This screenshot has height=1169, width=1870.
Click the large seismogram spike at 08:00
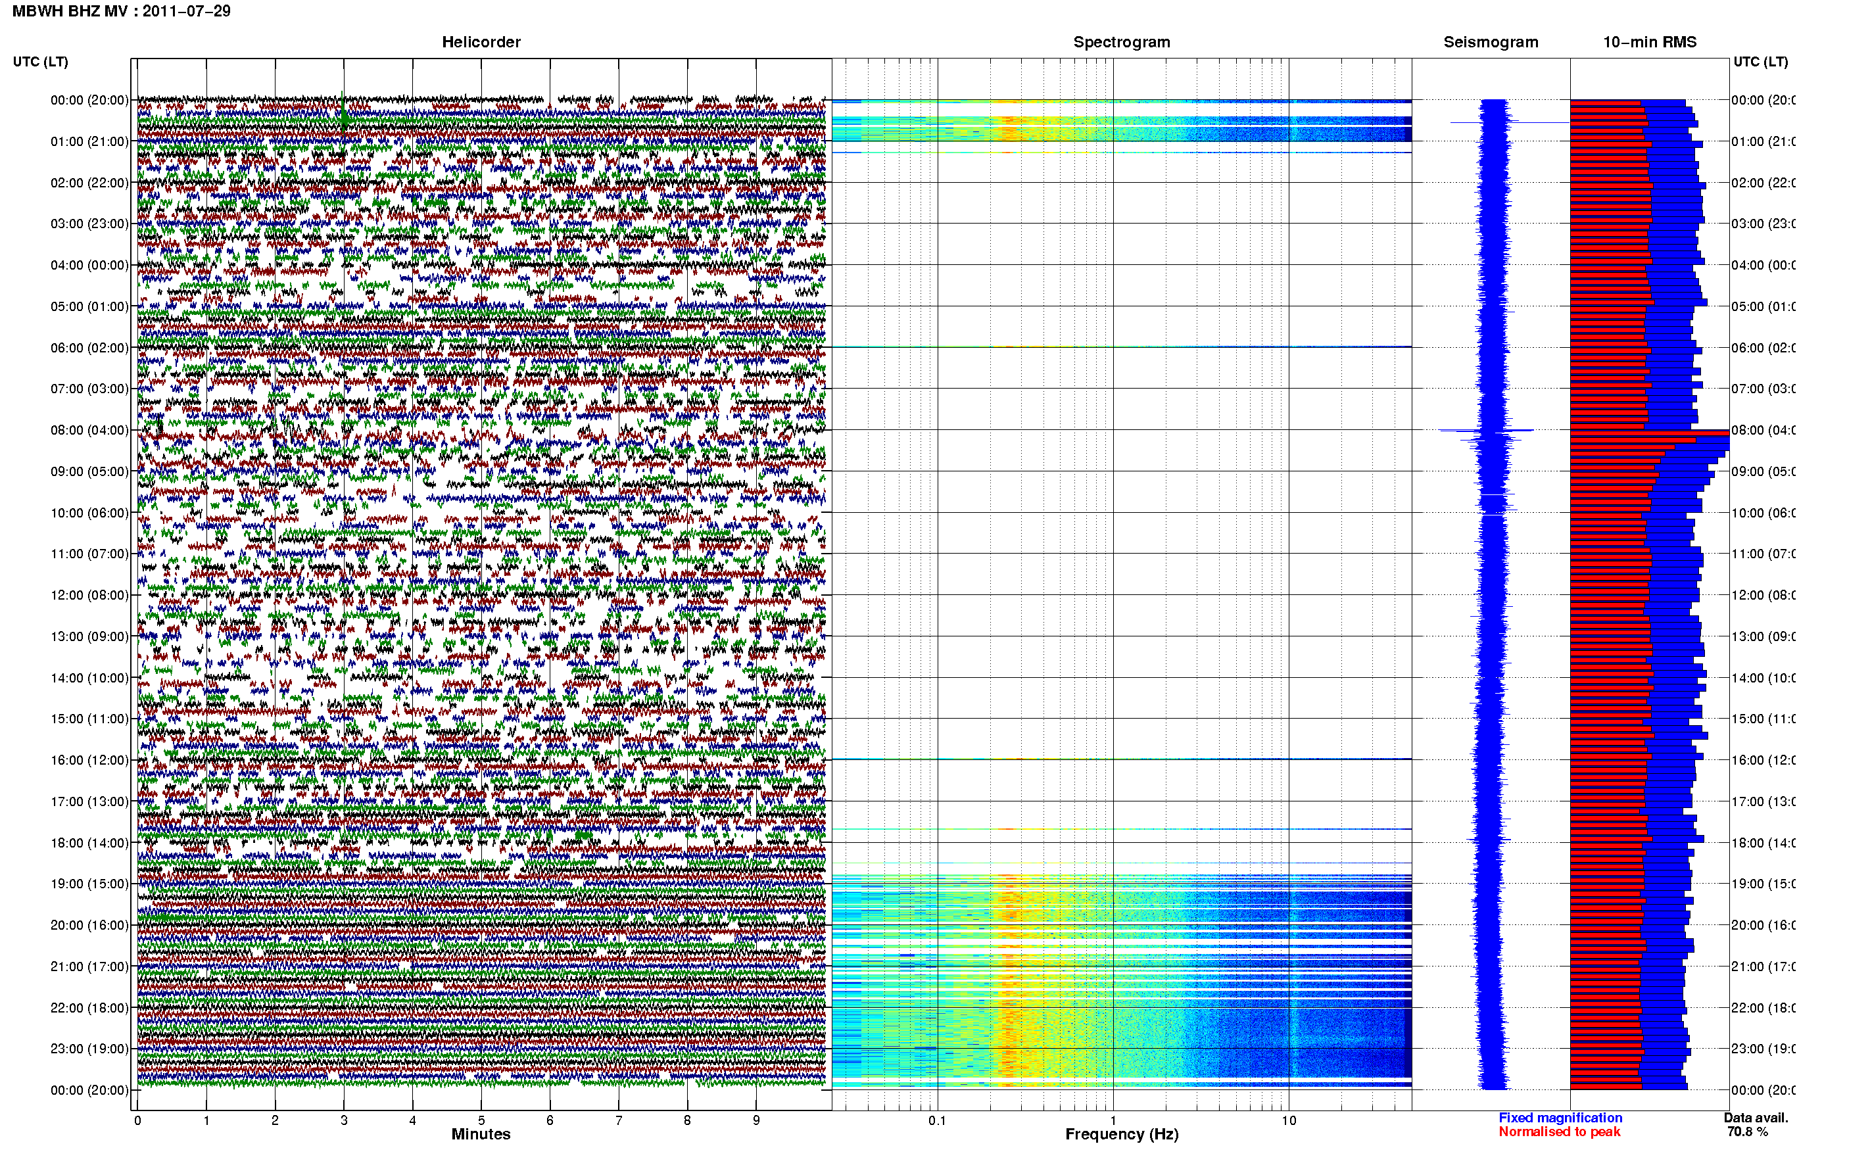coord(1486,430)
